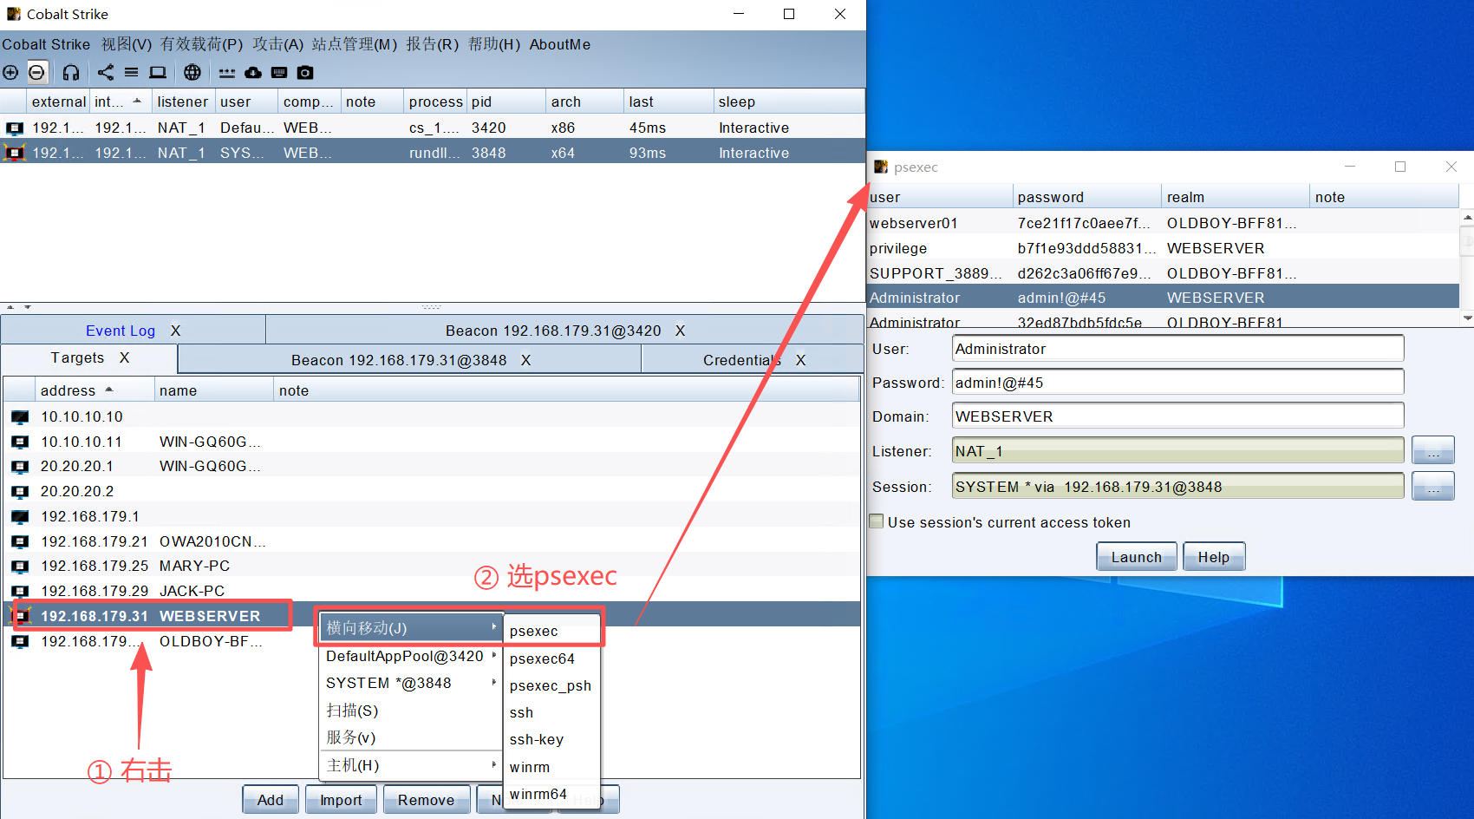Show credentials via the asterisks icon

tap(227, 73)
